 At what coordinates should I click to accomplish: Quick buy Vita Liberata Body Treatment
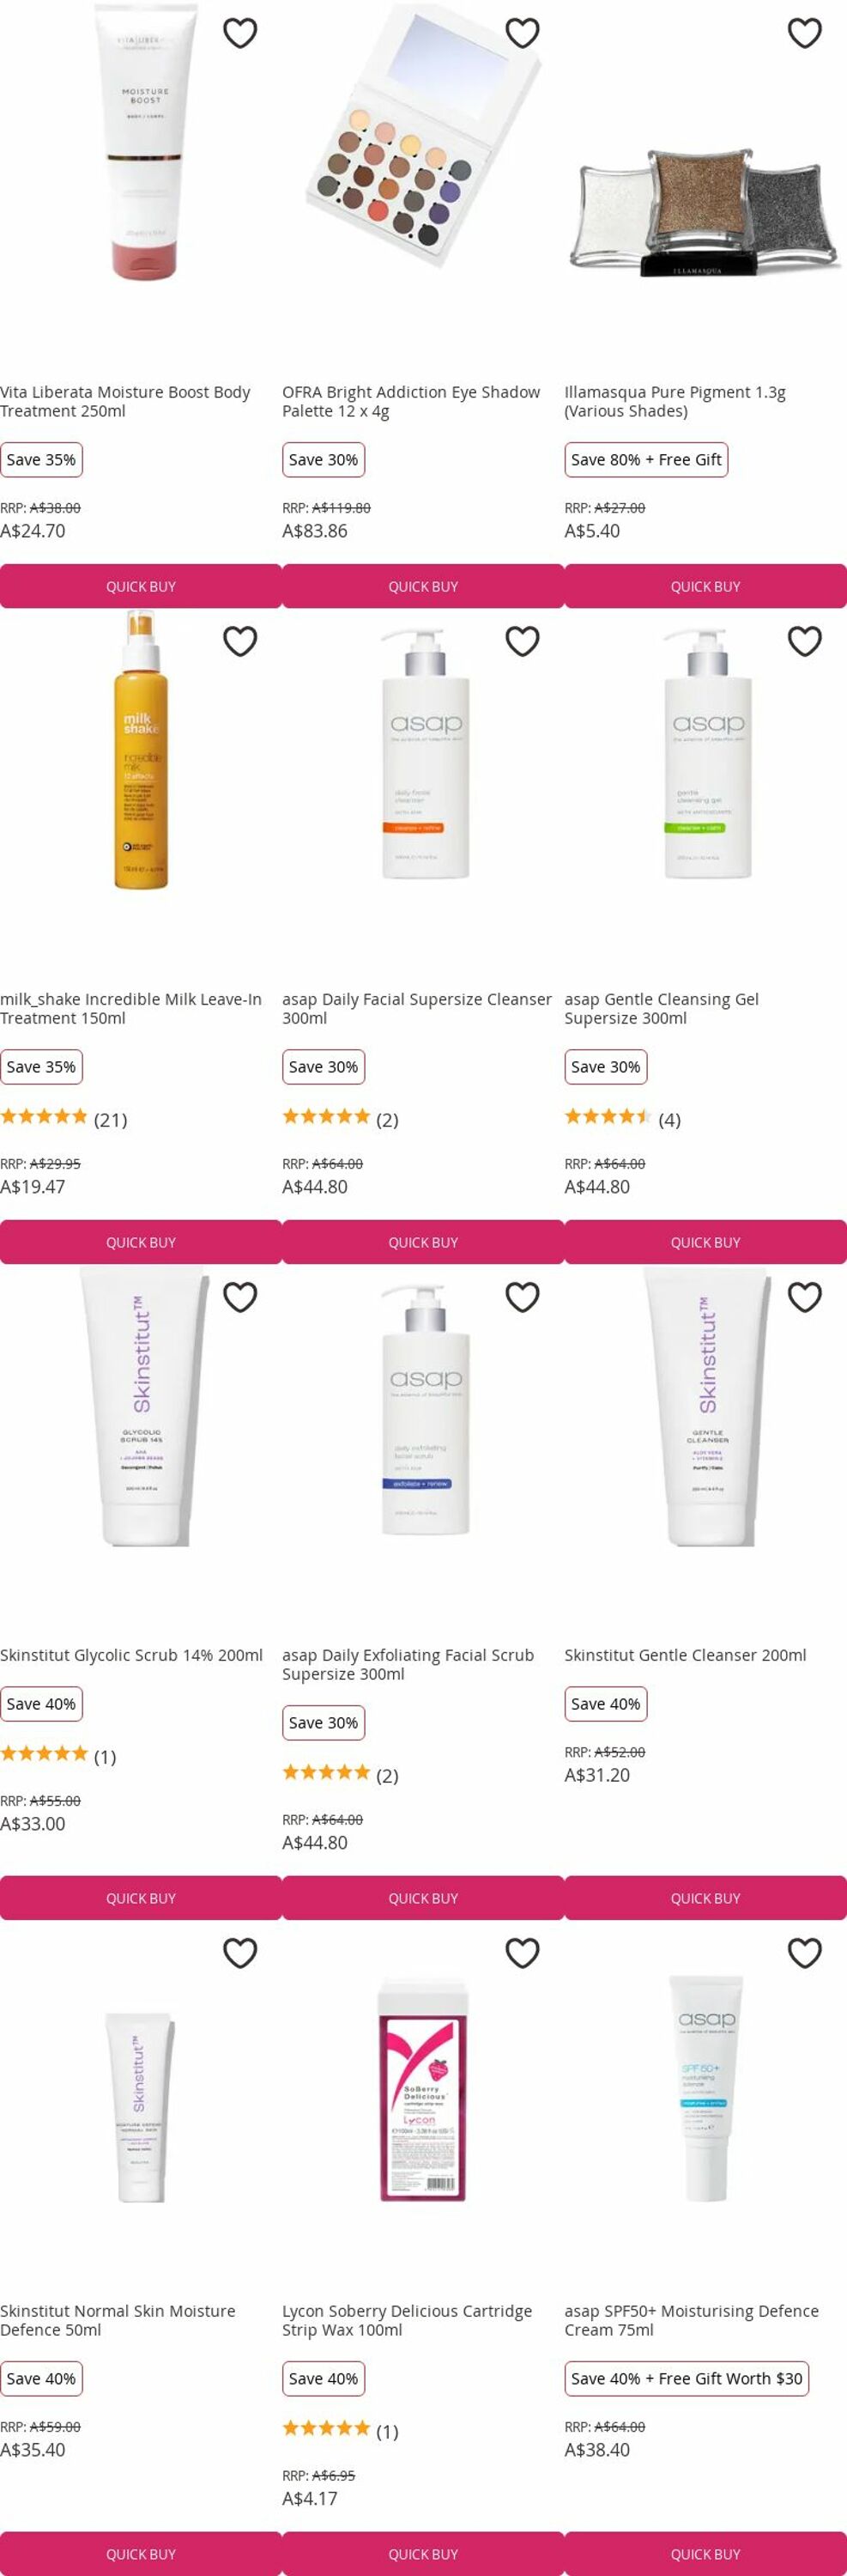pos(141,586)
